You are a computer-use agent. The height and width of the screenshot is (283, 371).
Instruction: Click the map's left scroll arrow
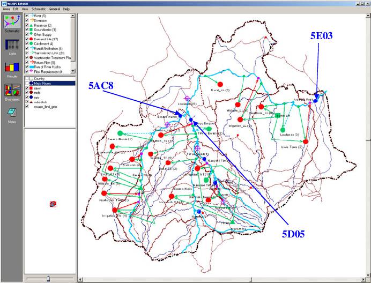[x=80, y=279]
